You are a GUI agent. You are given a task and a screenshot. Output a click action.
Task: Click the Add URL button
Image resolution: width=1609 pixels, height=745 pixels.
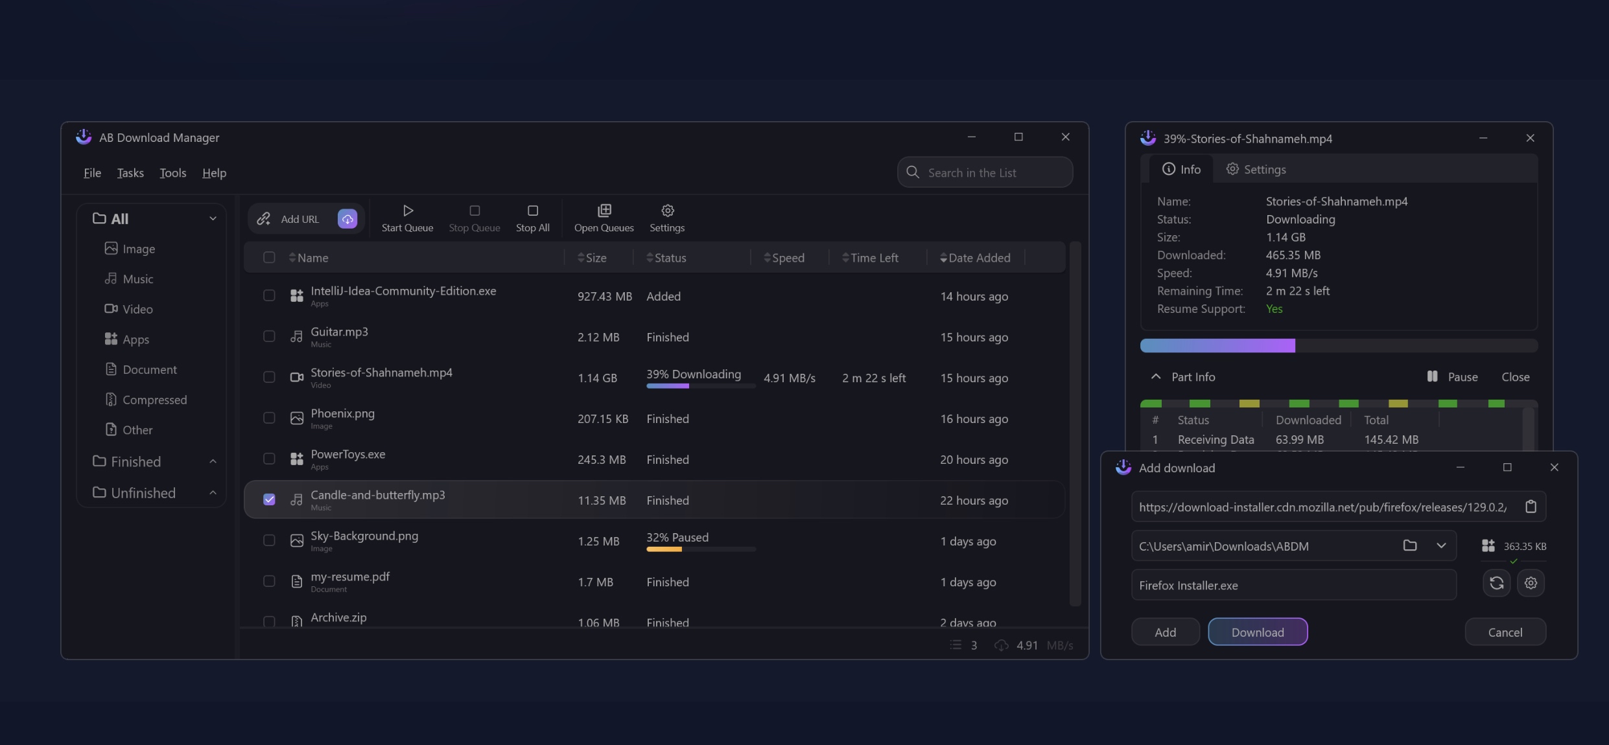click(x=305, y=219)
